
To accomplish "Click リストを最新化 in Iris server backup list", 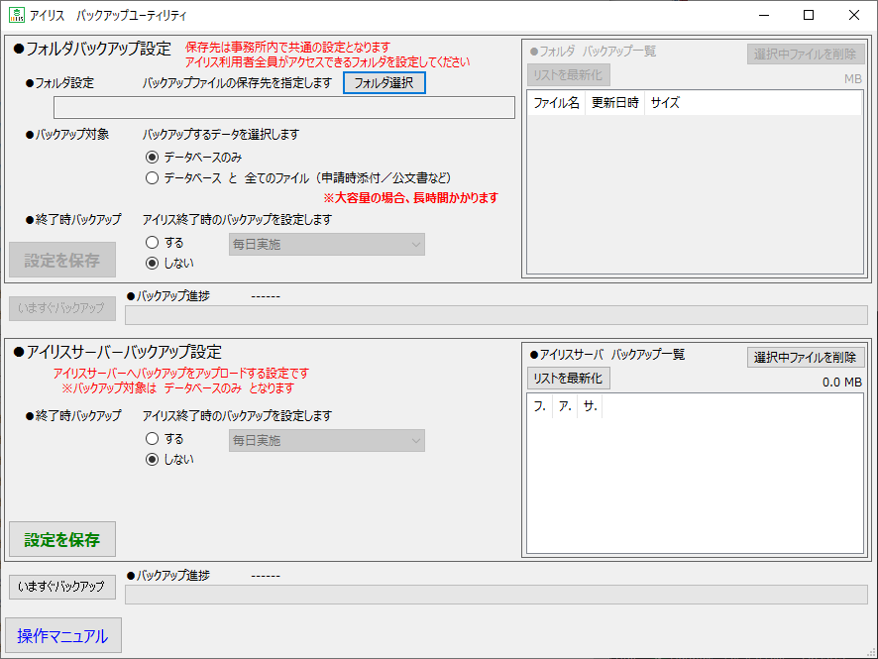I will (x=568, y=379).
